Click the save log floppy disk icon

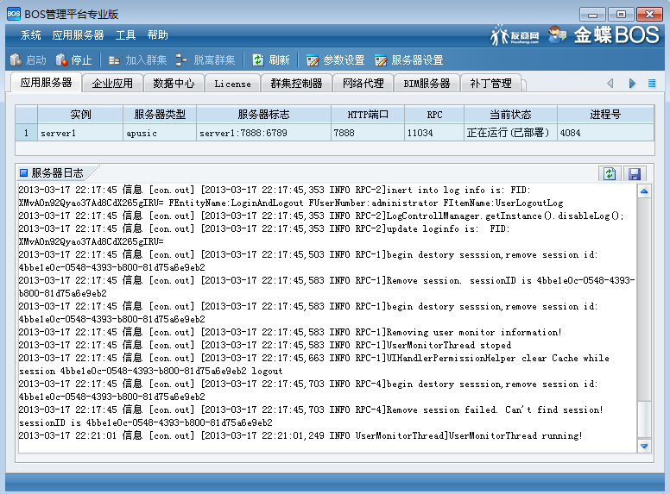(634, 173)
